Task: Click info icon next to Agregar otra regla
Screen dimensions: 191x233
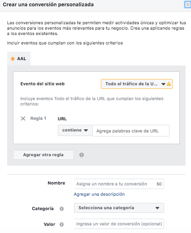Action: click(82, 155)
